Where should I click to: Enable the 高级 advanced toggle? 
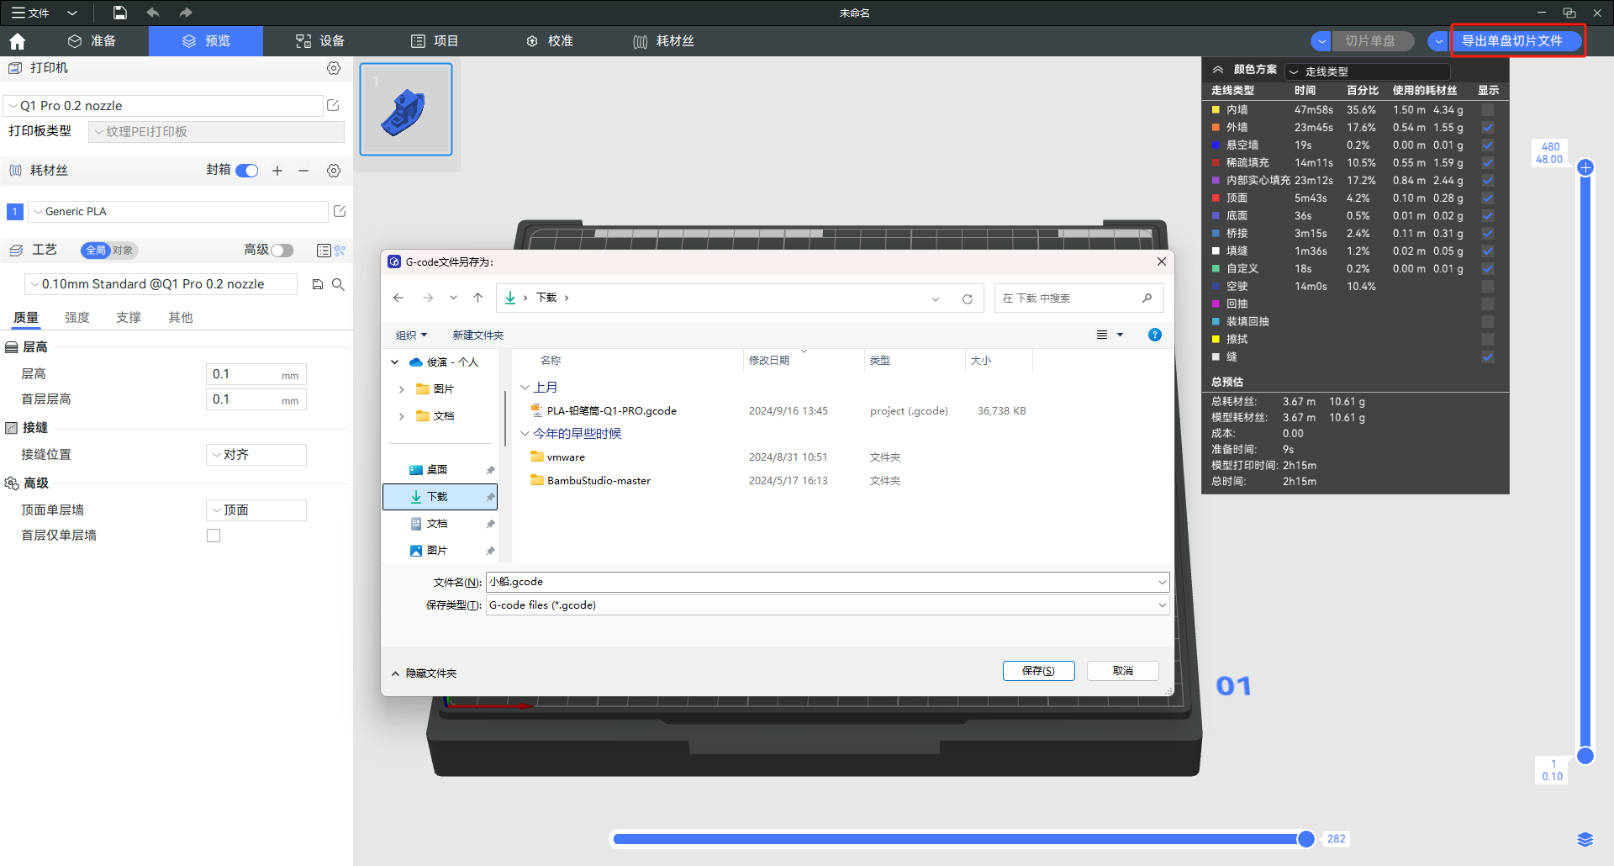[282, 251]
